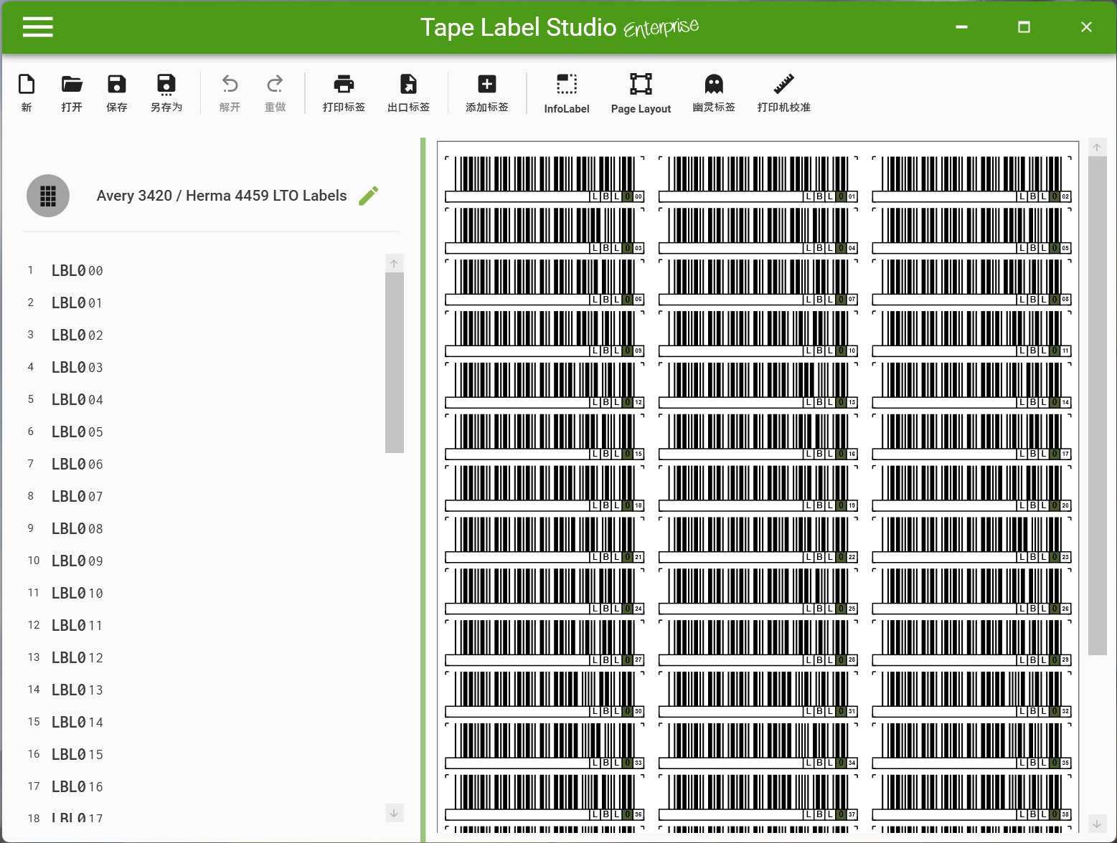The width and height of the screenshot is (1117, 843).
Task: Select list entry LBL004
Action: (x=77, y=399)
